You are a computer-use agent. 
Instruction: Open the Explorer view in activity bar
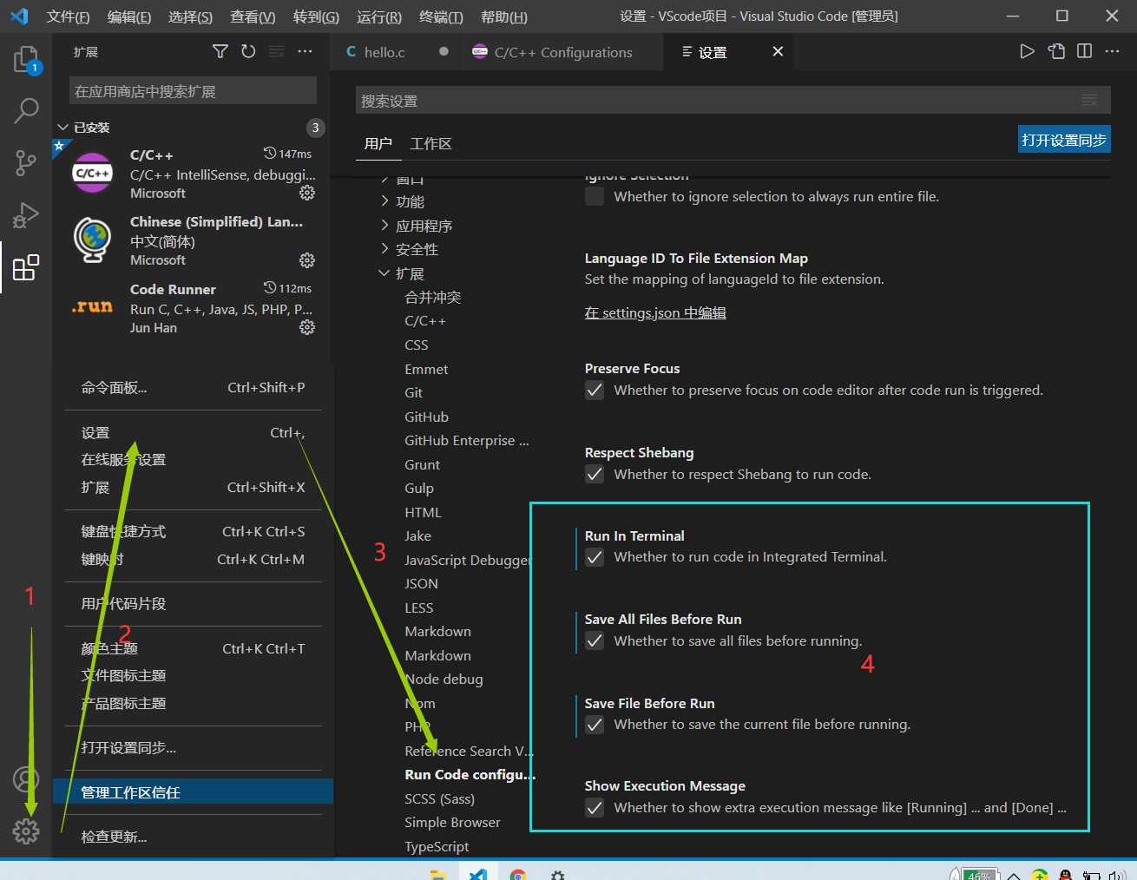26,60
